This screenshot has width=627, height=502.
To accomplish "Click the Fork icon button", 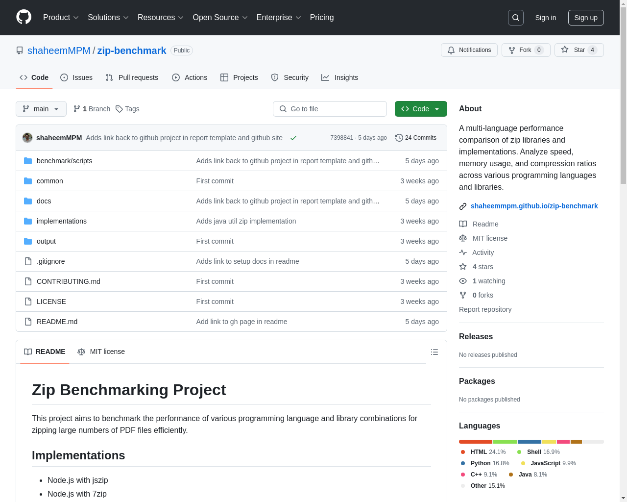I will (x=512, y=50).
